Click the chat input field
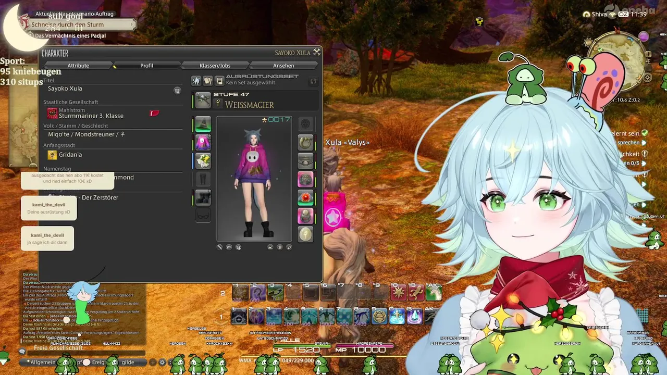Viewport: 667px width, 375px height. point(86,353)
